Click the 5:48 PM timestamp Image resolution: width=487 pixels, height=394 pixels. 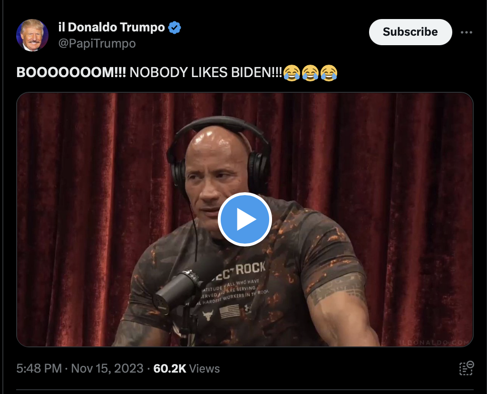pos(39,368)
